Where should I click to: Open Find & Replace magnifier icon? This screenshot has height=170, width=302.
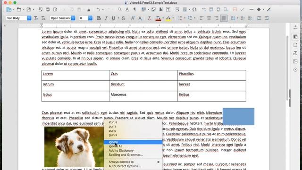click(119, 9)
